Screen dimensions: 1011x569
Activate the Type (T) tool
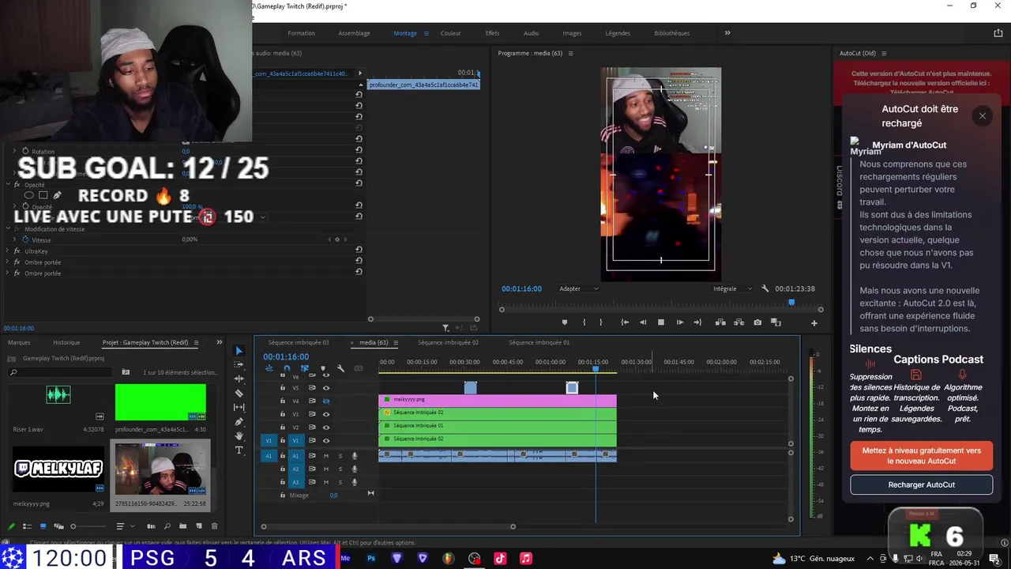239,450
